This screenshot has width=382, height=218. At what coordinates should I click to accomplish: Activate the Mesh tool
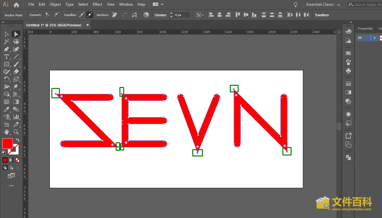point(6,102)
